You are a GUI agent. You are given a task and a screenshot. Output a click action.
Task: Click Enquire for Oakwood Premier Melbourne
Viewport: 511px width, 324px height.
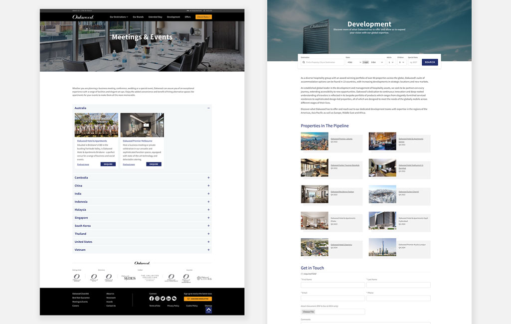(154, 164)
